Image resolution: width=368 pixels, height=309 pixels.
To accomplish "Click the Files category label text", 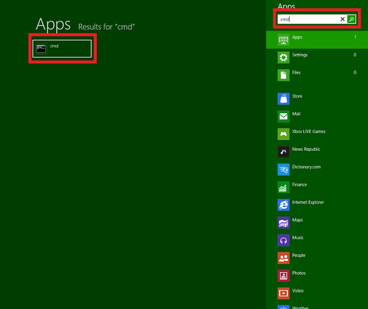I will click(296, 72).
